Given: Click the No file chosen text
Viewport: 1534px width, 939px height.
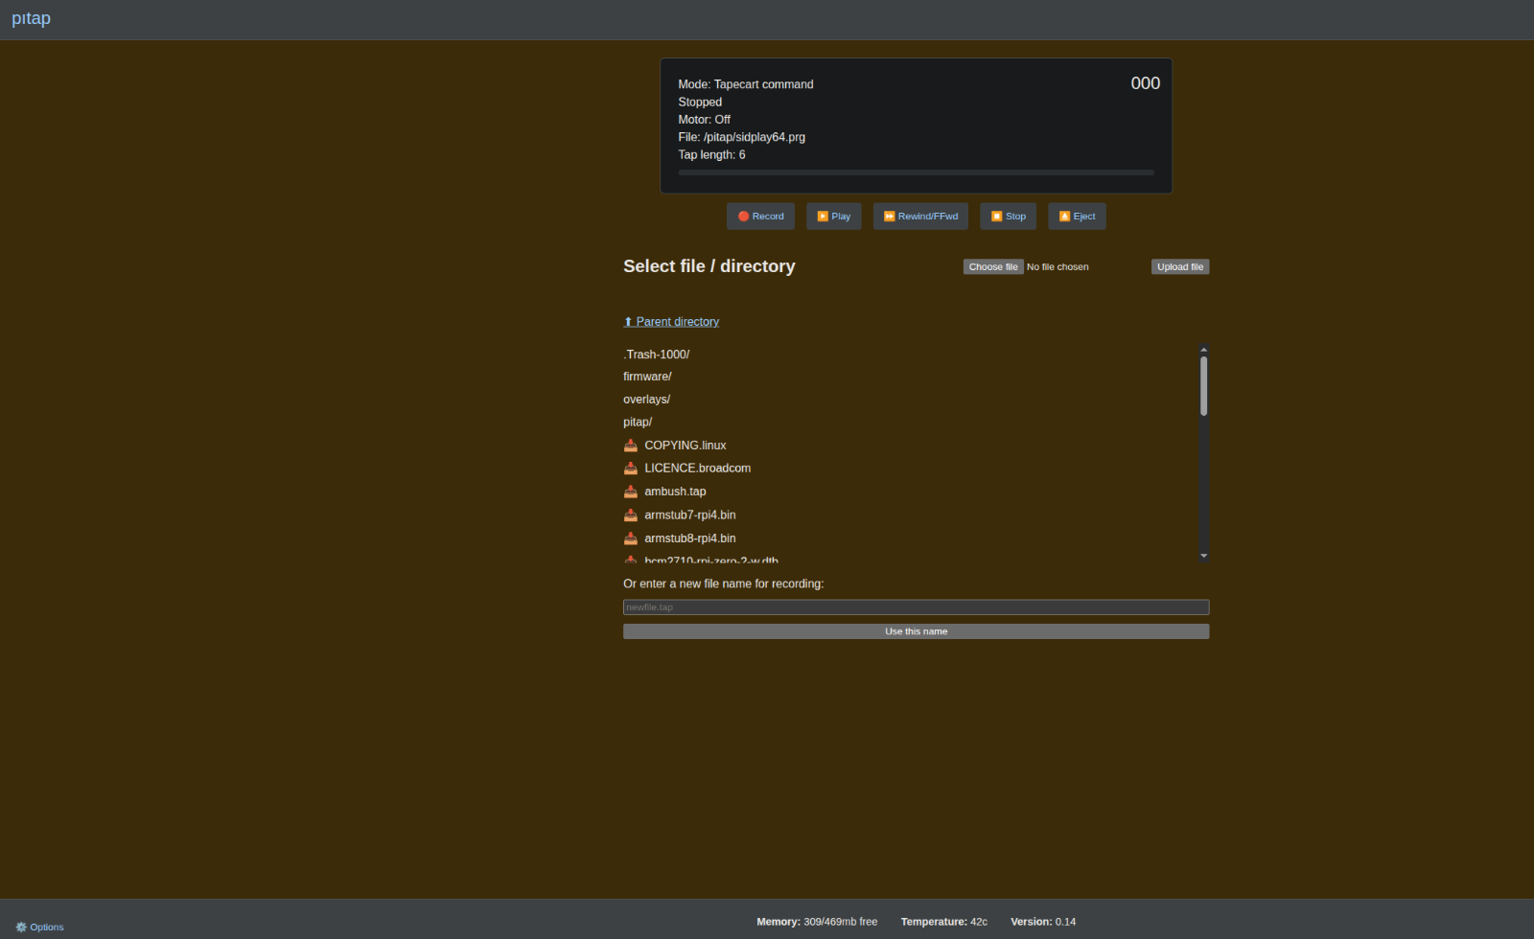Looking at the screenshot, I should coord(1058,267).
